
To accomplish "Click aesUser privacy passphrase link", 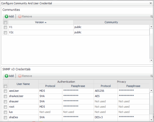I will pos(126,90).
